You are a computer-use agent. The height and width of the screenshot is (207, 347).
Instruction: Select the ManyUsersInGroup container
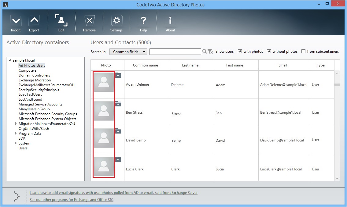34,109
